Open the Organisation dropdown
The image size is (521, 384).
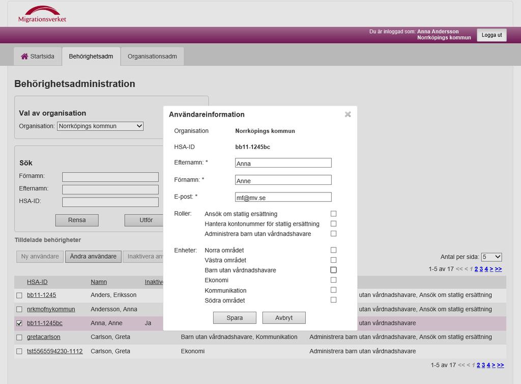100,126
